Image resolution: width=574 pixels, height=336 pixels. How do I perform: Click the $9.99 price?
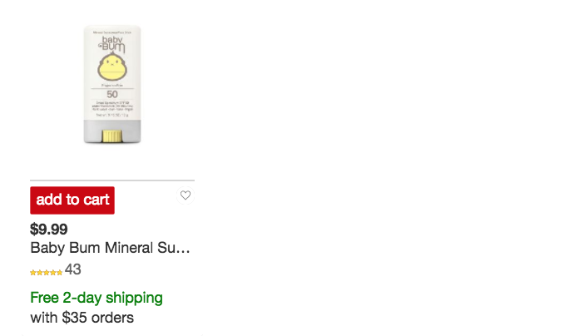(x=49, y=229)
